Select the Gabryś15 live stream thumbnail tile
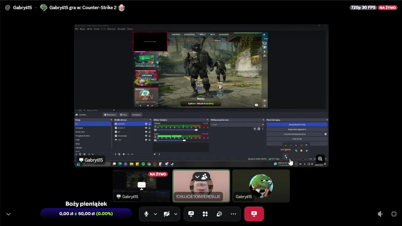Image resolution: width=402 pixels, height=226 pixels. pyautogui.click(x=141, y=186)
